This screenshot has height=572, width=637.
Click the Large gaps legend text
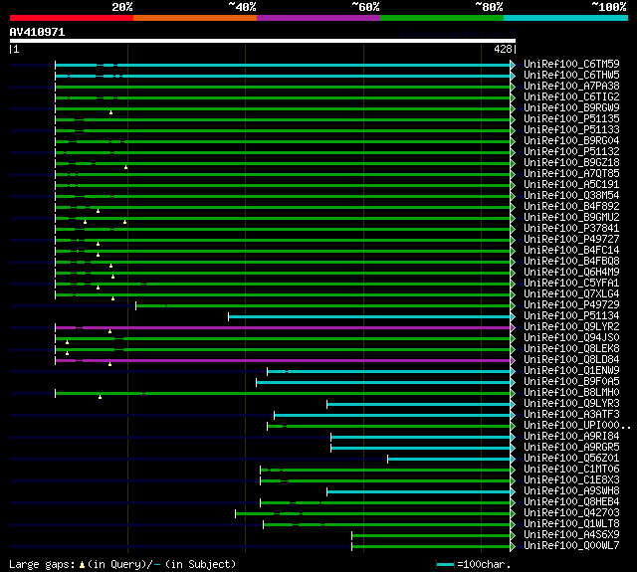pos(42,565)
